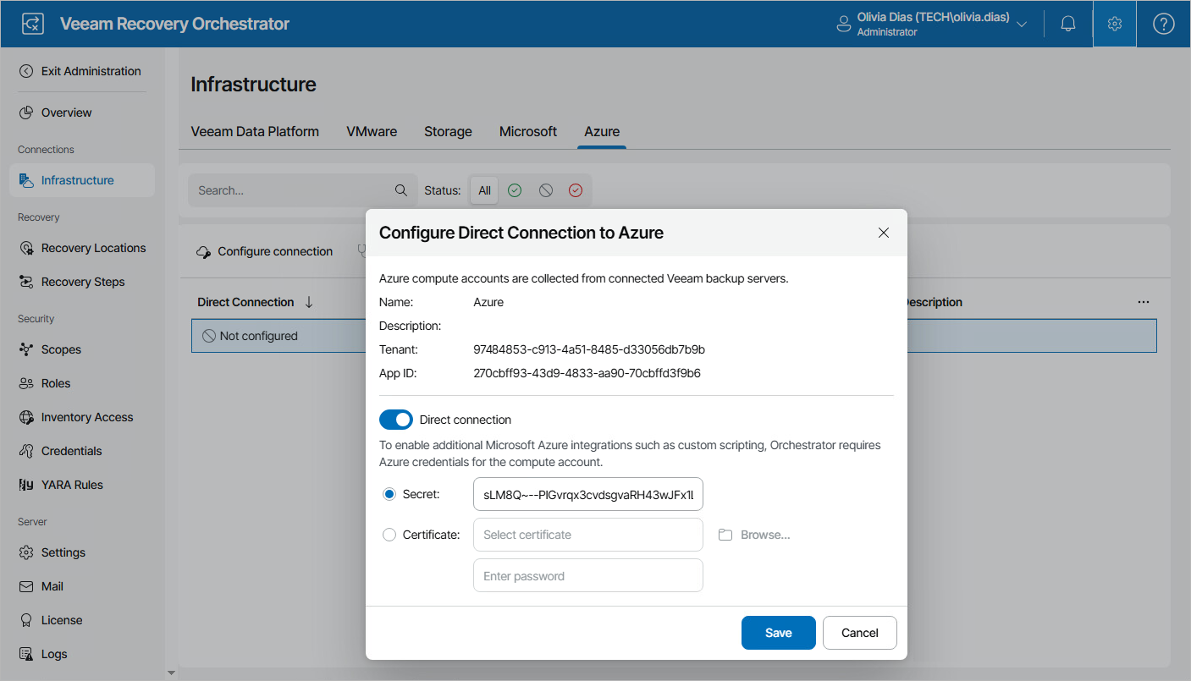Image resolution: width=1191 pixels, height=681 pixels.
Task: Click the certificate password input field
Action: pyautogui.click(x=588, y=576)
